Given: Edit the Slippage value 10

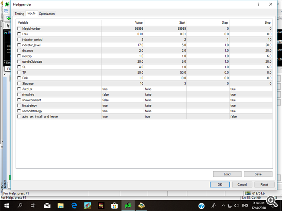Looking at the screenshot, I should 123,83.
